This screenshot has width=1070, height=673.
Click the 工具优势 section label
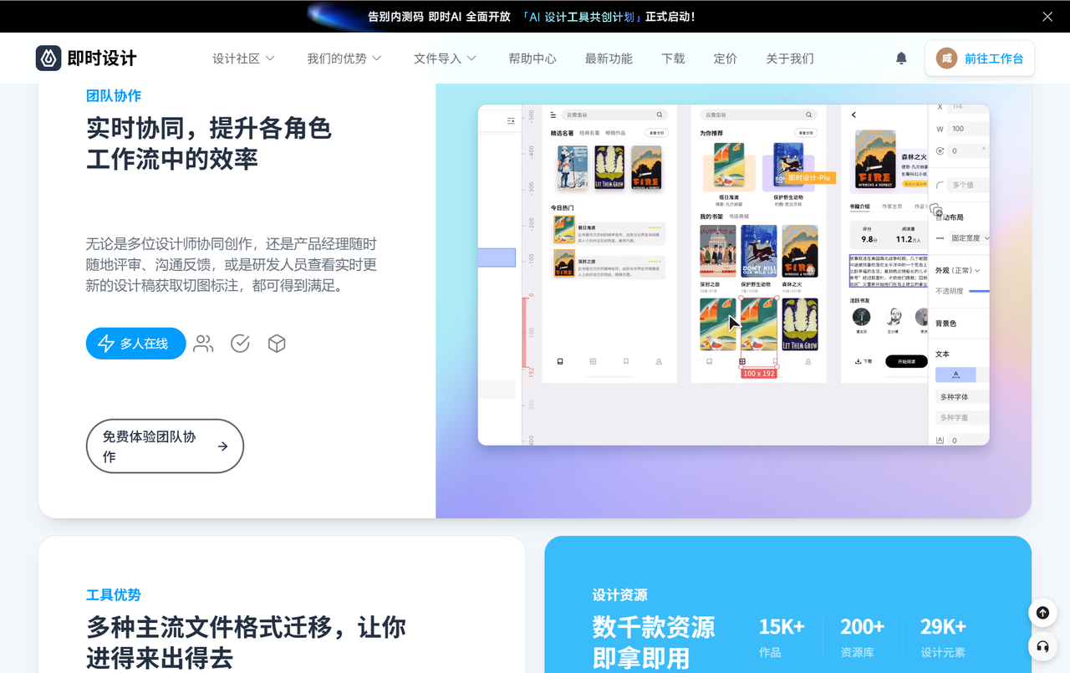pos(114,594)
